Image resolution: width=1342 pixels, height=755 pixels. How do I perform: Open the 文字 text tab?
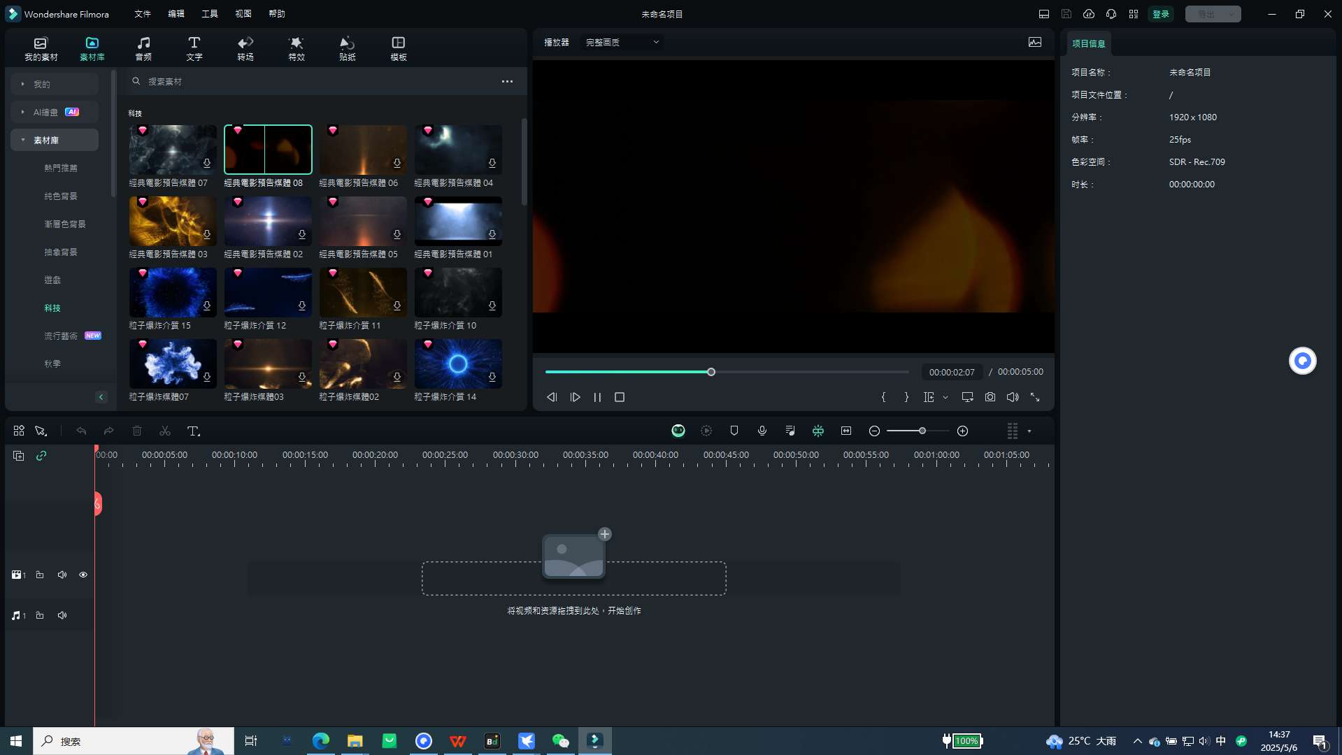[194, 49]
